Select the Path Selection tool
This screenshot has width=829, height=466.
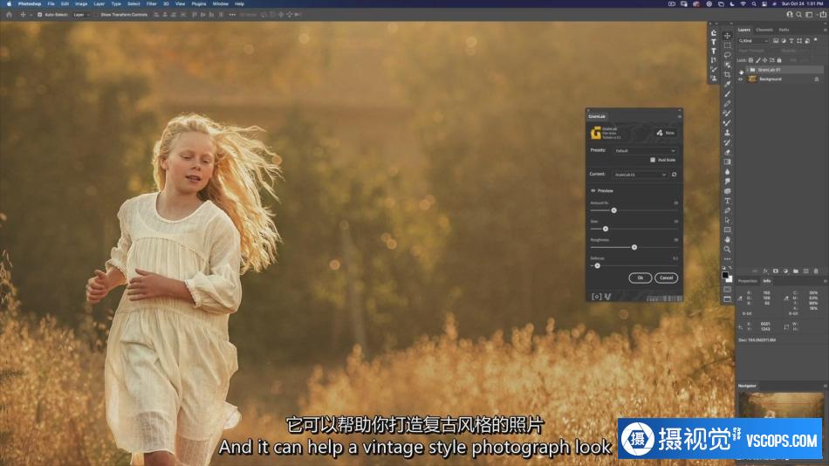coord(728,220)
